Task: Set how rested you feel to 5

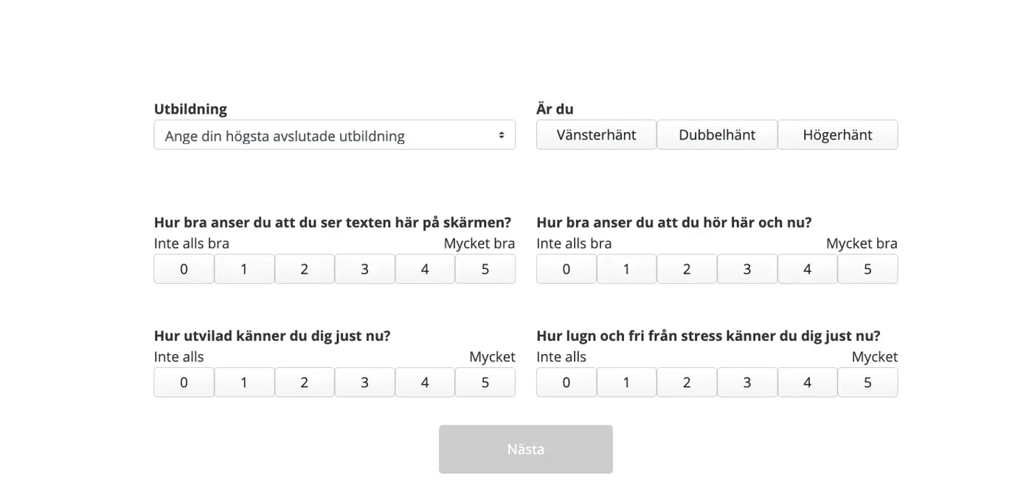Action: [x=485, y=383]
